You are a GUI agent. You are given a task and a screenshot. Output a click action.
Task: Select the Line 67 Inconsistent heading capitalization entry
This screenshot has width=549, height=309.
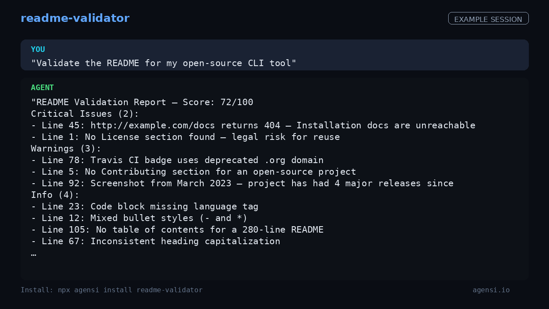click(156, 241)
